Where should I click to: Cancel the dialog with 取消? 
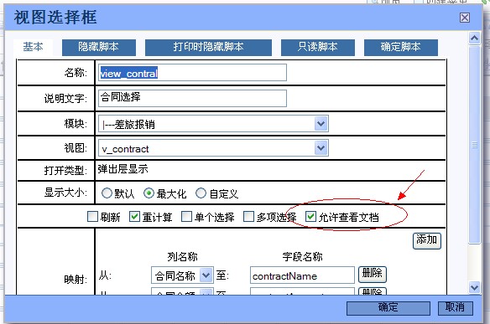pos(455,308)
